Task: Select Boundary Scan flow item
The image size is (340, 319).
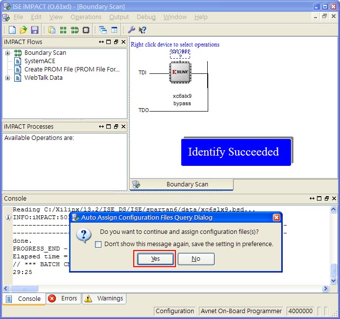Action: click(45, 53)
